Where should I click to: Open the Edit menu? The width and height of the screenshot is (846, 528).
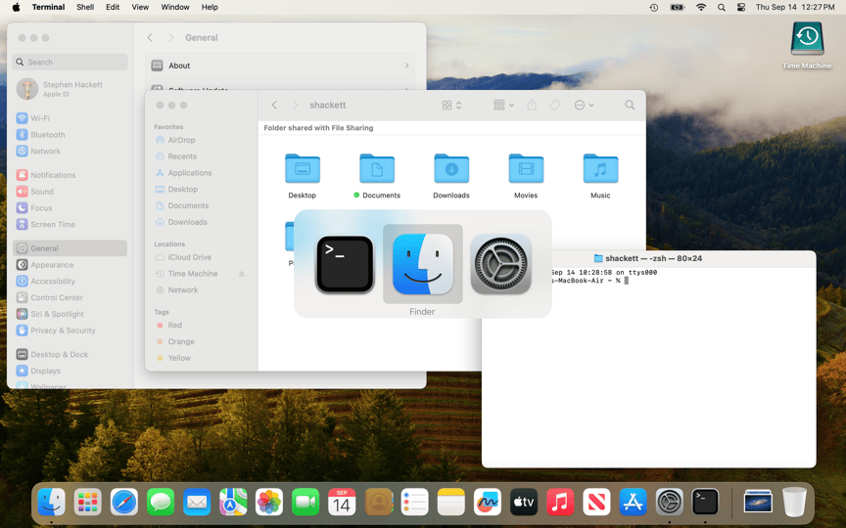click(x=113, y=7)
